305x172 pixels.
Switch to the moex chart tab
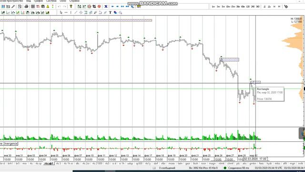coord(172,163)
